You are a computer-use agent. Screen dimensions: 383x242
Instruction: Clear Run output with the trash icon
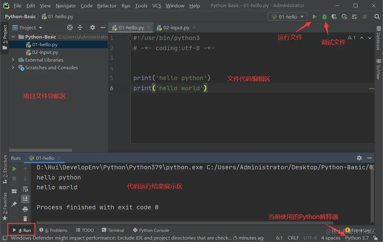click(25, 219)
